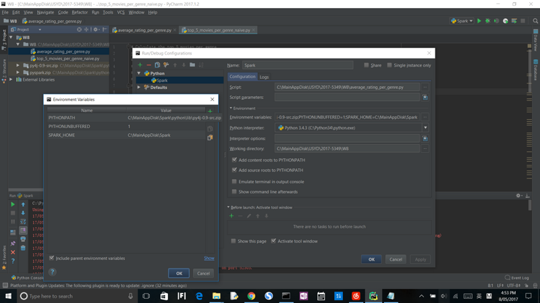Uncheck Add content roots to PYTHONPATH

[234, 160]
